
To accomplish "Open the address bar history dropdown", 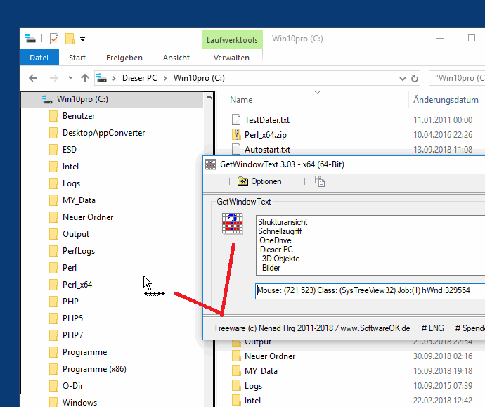I will [403, 78].
